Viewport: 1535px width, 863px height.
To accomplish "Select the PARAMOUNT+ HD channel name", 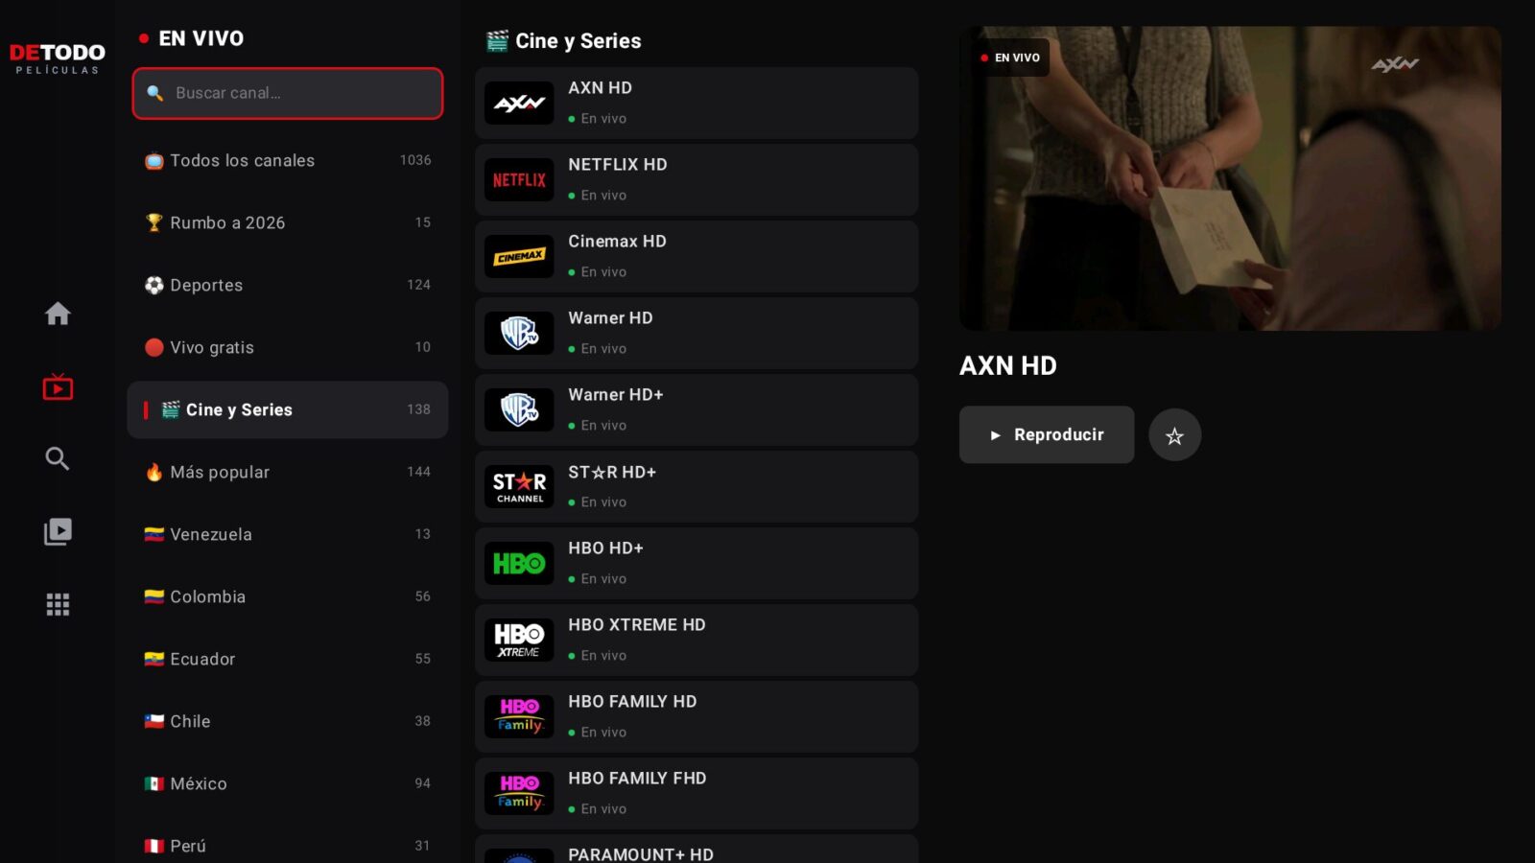I will tap(641, 853).
